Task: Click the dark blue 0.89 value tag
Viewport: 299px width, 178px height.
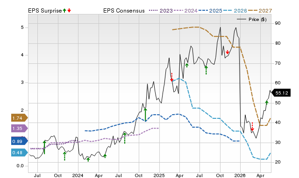Action: click(x=19, y=141)
